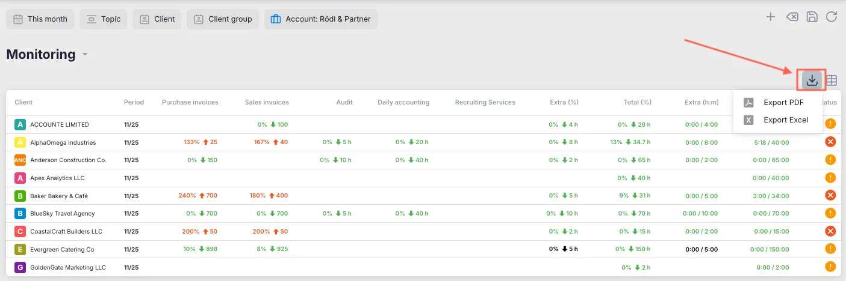This screenshot has height=281, width=846.
Task: Save the view with floppy disk icon
Action: pyautogui.click(x=812, y=17)
